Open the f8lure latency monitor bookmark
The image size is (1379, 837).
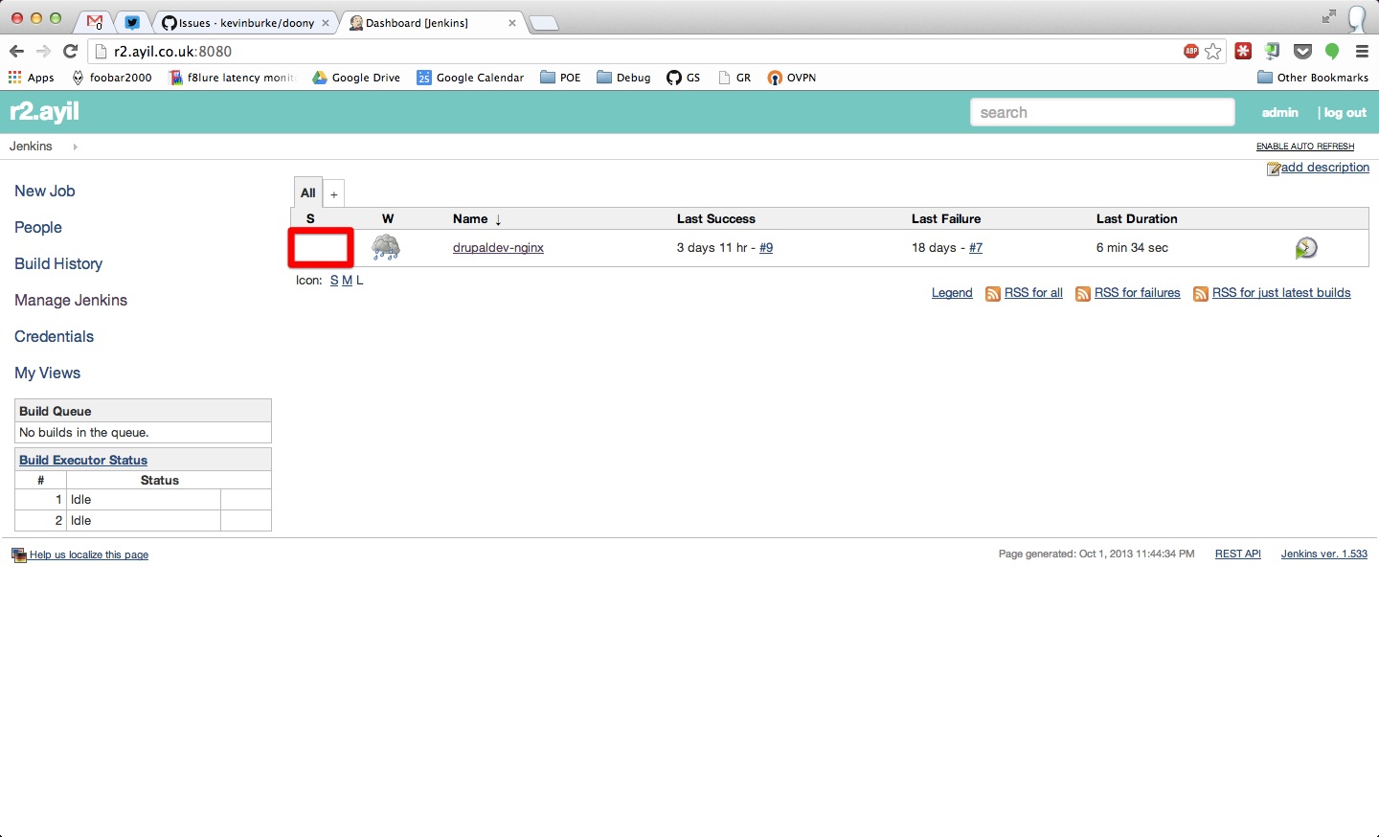[232, 78]
